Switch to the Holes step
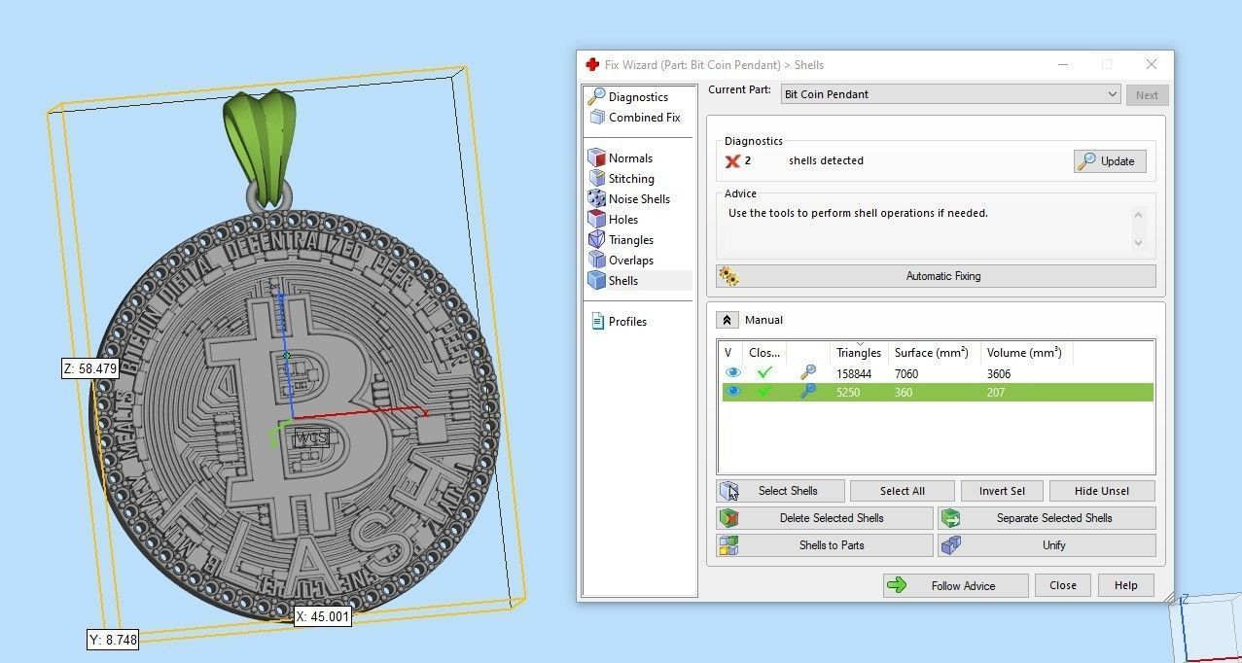 click(623, 220)
